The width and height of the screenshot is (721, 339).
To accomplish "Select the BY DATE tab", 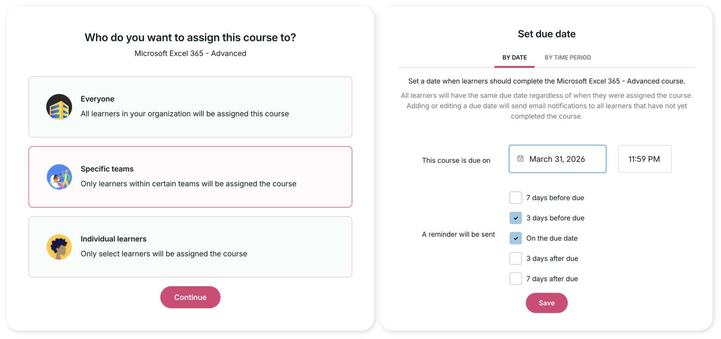I will 514,57.
